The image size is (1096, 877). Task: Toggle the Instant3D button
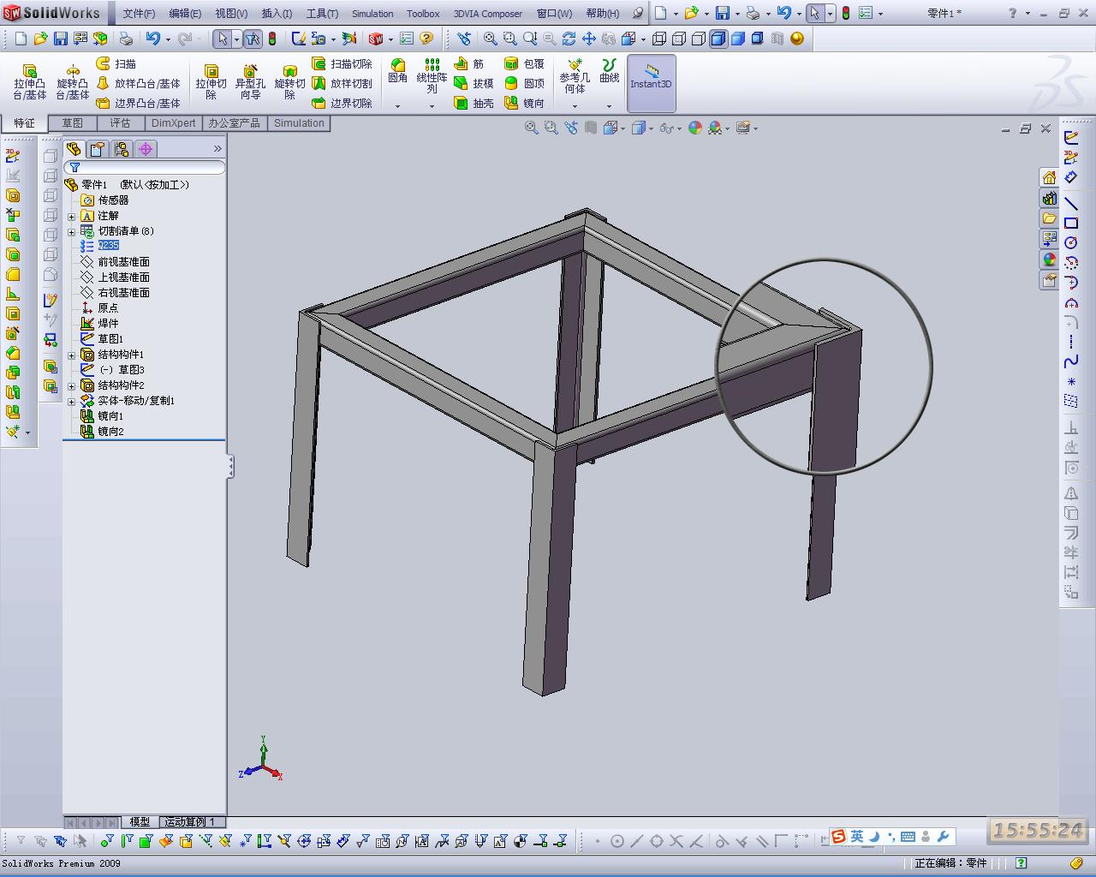pos(651,83)
